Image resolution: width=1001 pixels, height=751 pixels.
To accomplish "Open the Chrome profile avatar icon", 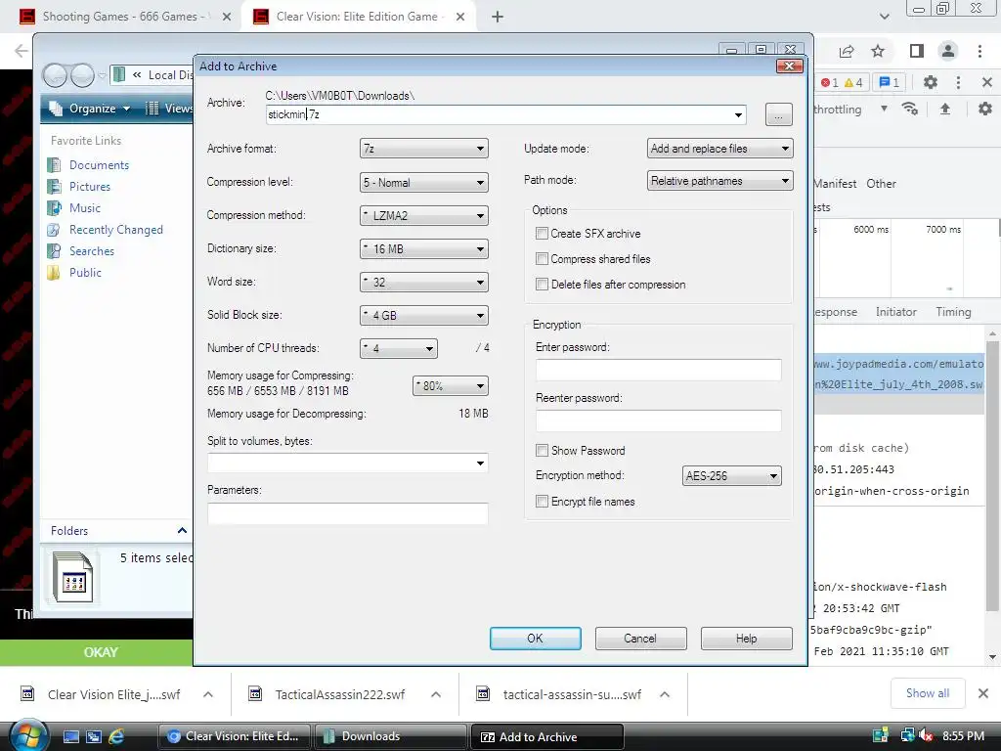I will (x=948, y=51).
